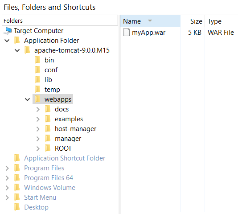
Task: Collapse the Application Folder node
Action: (x=7, y=41)
